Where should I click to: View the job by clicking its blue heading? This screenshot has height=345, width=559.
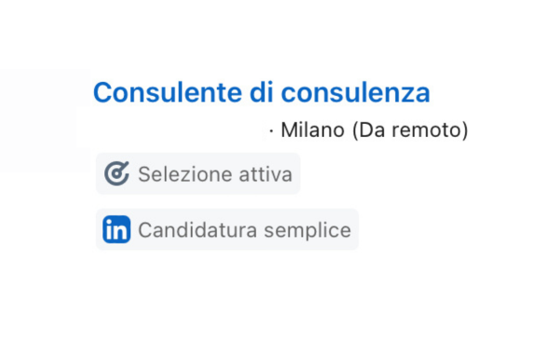261,92
